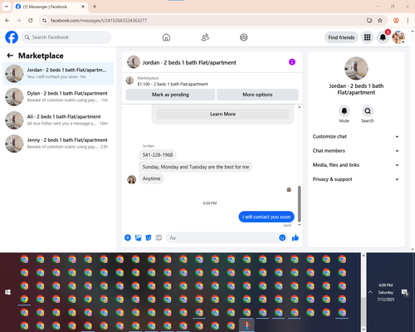
Task: Click the sender avatar next to Anytime
Action: pos(131,179)
